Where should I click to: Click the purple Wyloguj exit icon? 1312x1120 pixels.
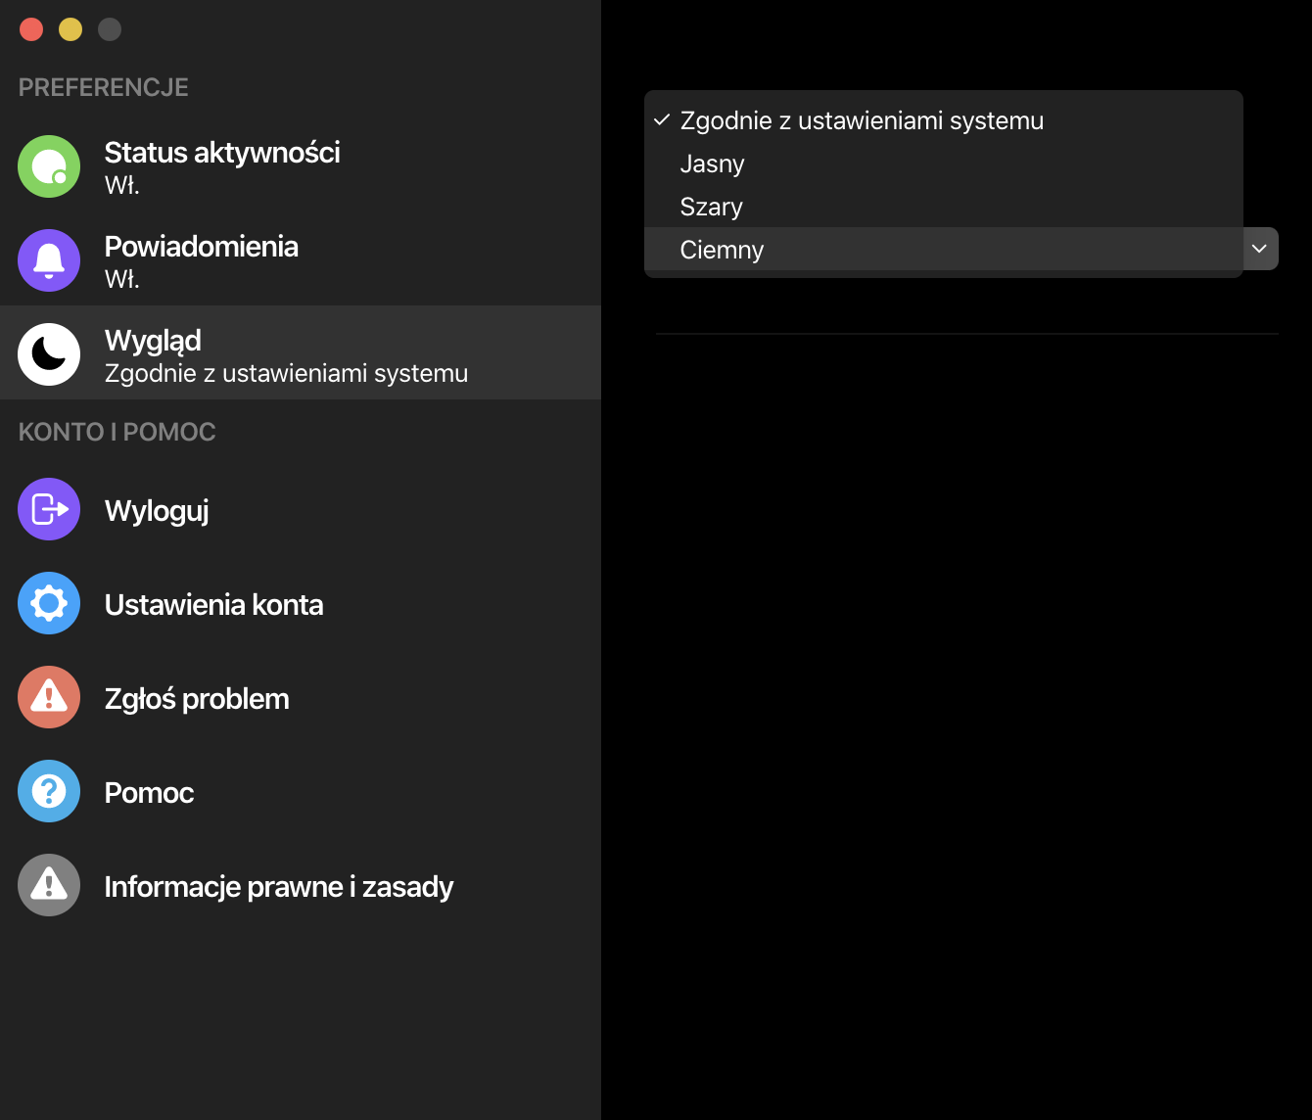[x=49, y=509]
